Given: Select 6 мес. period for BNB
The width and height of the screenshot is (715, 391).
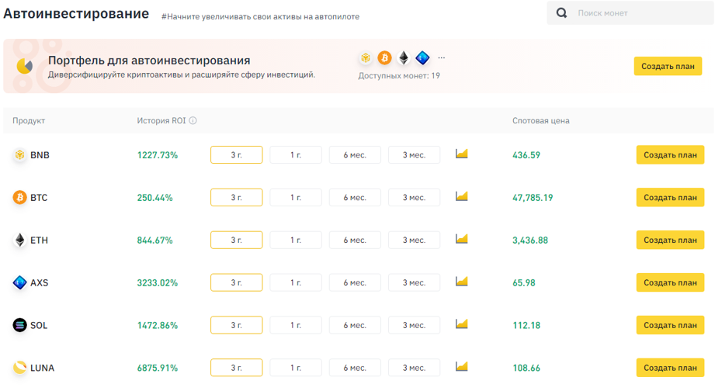Looking at the screenshot, I should 355,155.
